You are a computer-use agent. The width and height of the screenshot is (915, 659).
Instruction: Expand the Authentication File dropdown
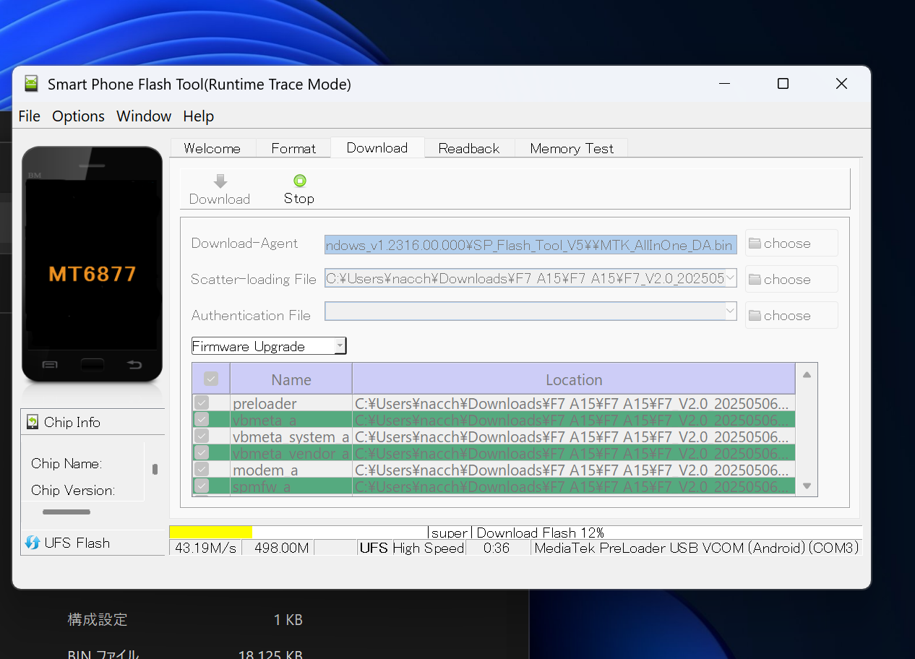pos(730,311)
